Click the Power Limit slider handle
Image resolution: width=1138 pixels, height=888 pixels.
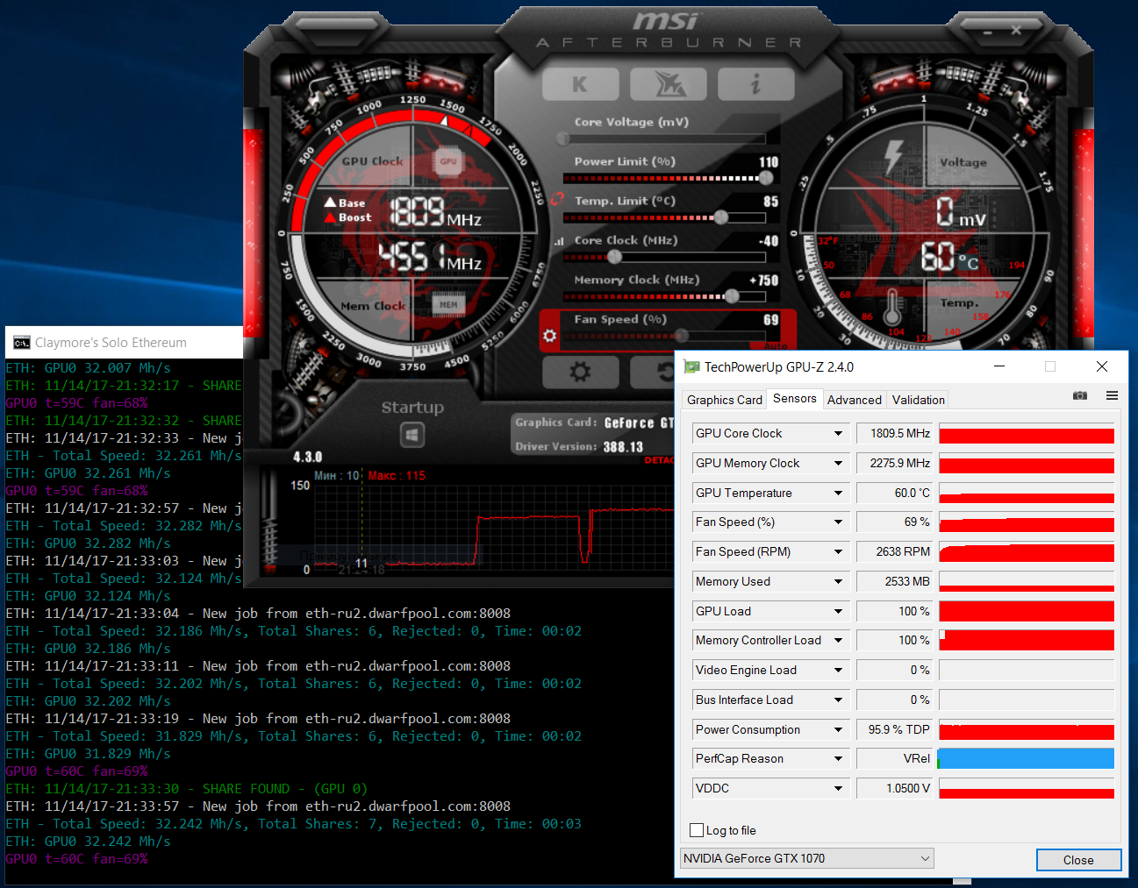766,178
